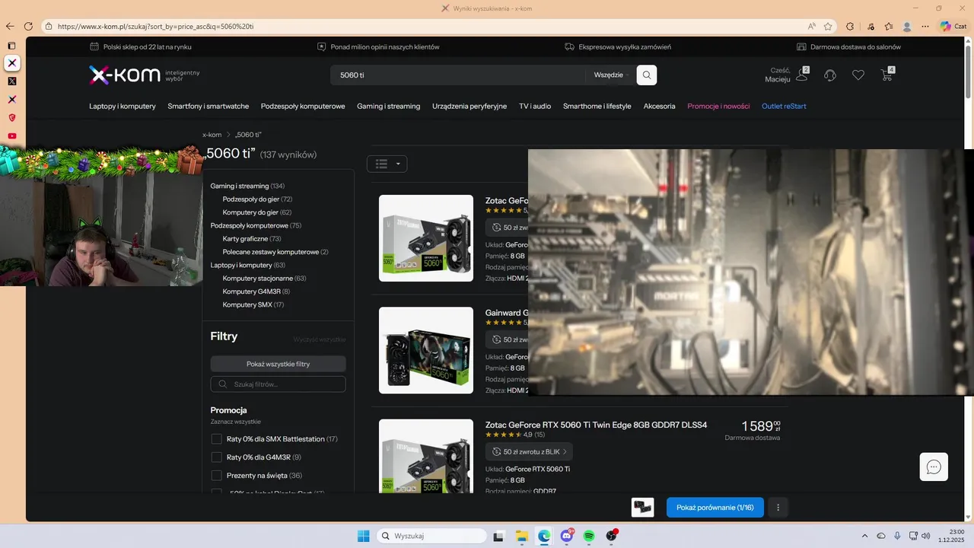Select the x-kom pinned tab in sidebar
Image resolution: width=974 pixels, height=548 pixels.
pyautogui.click(x=11, y=63)
